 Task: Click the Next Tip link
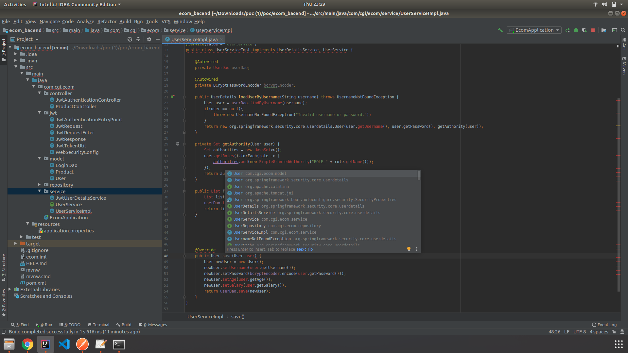pos(305,249)
